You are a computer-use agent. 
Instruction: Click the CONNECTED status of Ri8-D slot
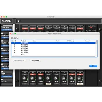point(7,76)
